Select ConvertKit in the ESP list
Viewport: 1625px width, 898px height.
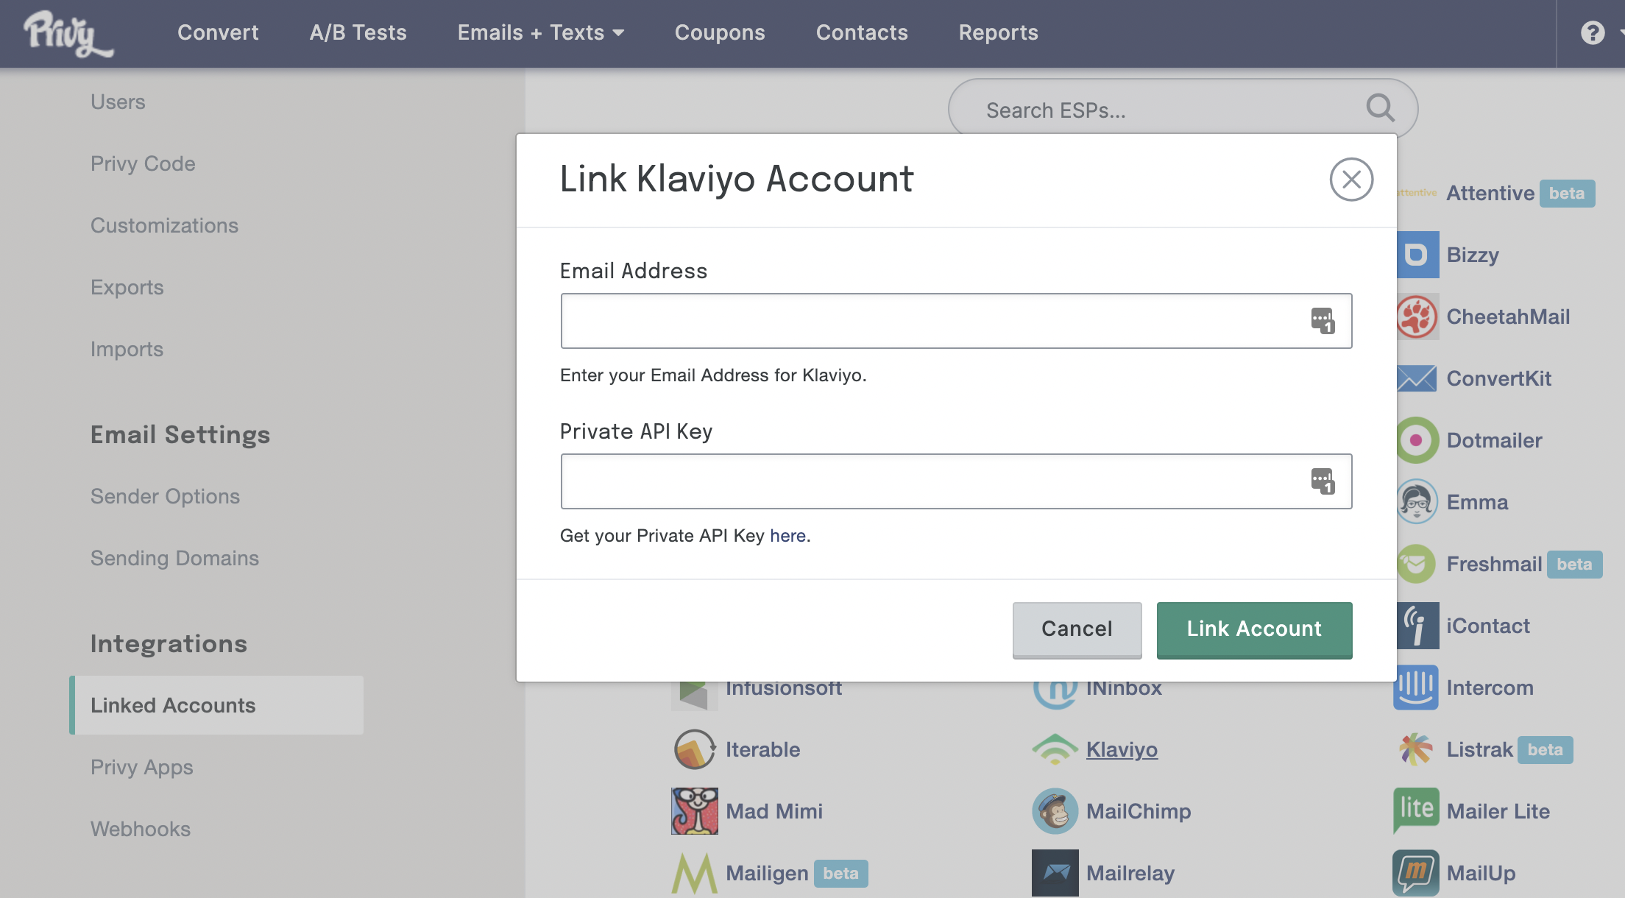[x=1498, y=378]
